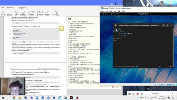Expand the comment note dropdown arrow
The width and height of the screenshot is (177, 100).
(x=18, y=15)
